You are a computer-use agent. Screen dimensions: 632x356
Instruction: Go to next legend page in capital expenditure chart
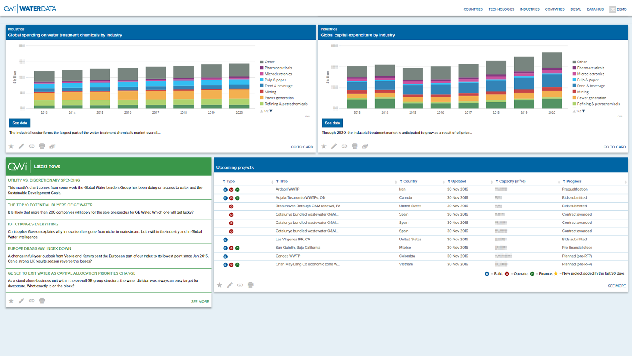click(x=583, y=111)
